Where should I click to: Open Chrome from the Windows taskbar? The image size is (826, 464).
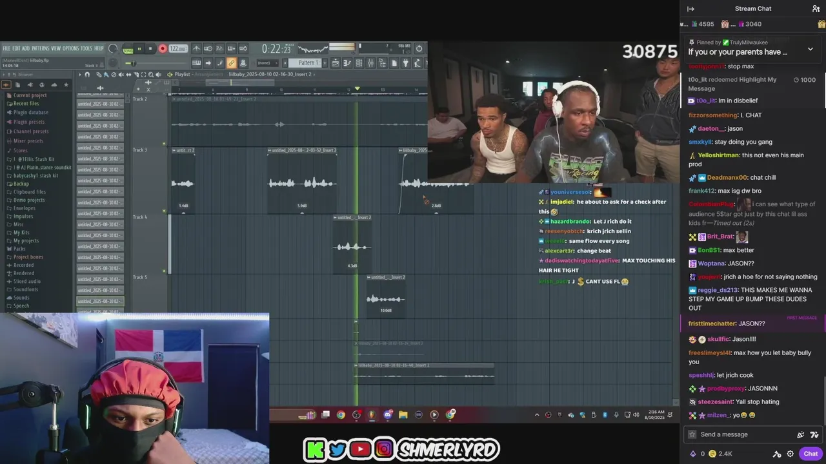(341, 415)
